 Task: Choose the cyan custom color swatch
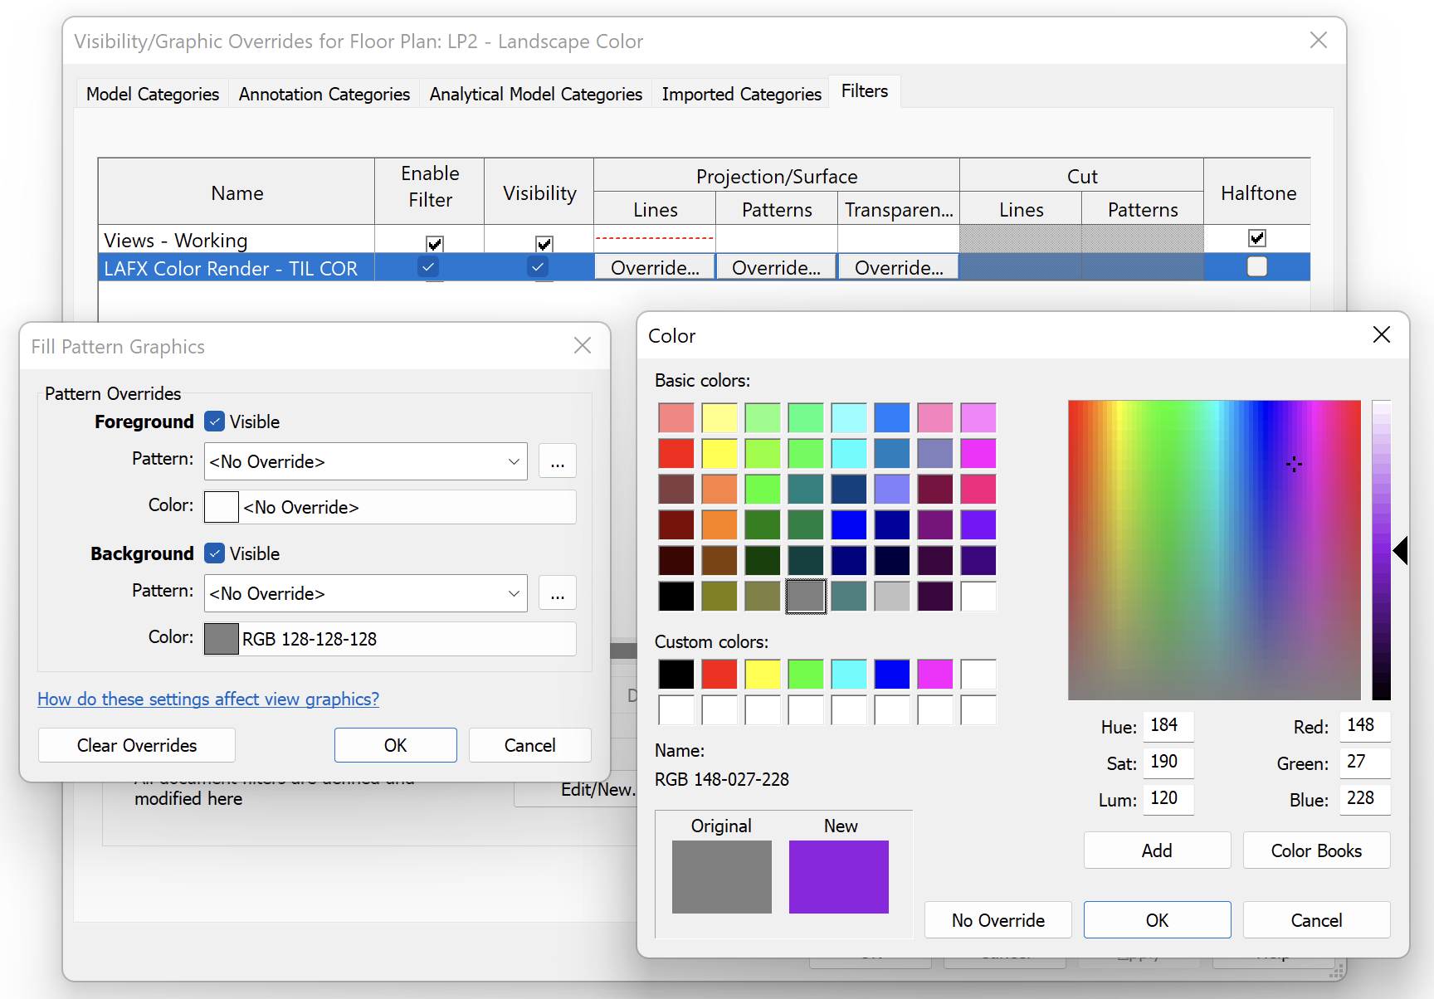coord(849,674)
